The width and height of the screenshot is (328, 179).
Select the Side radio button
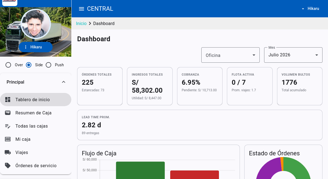[29, 65]
